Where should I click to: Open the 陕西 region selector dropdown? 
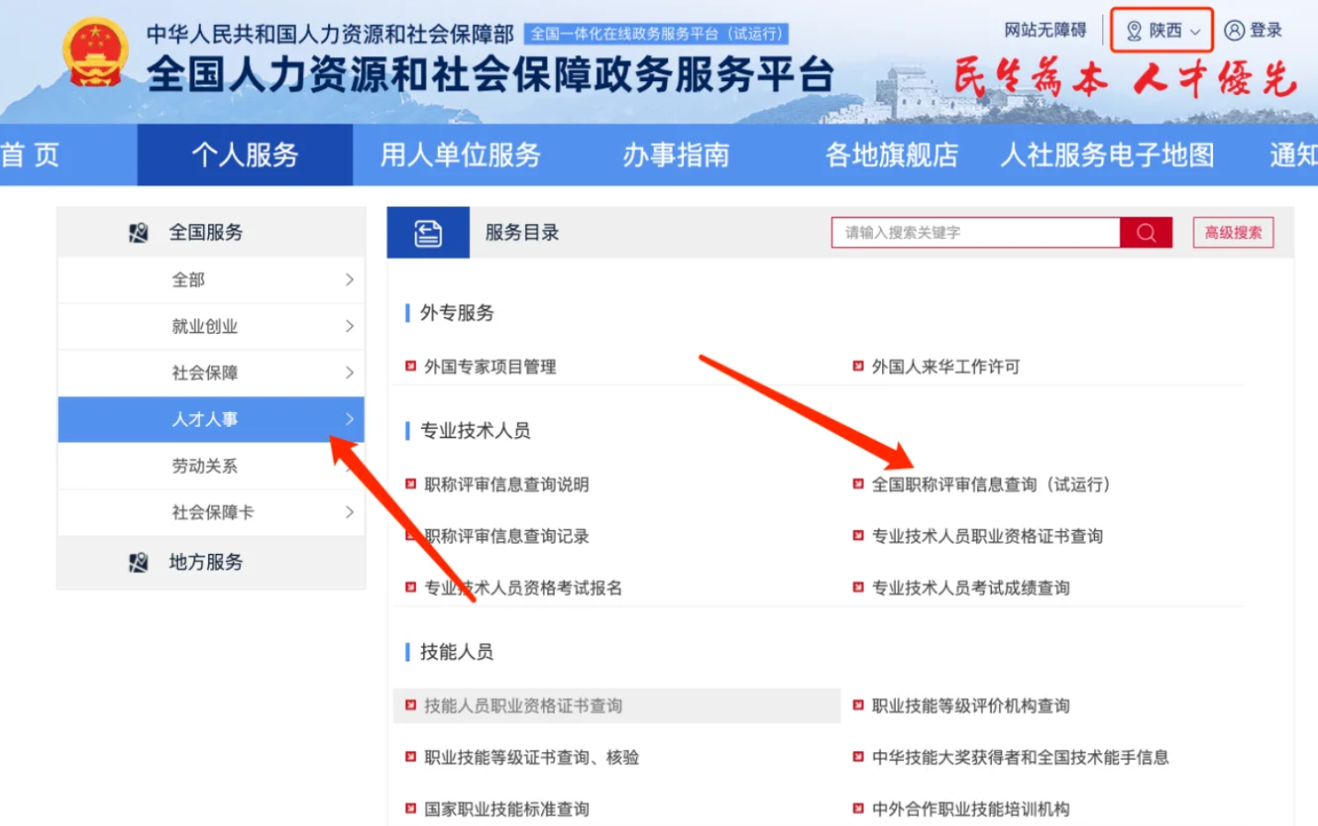(x=1161, y=29)
